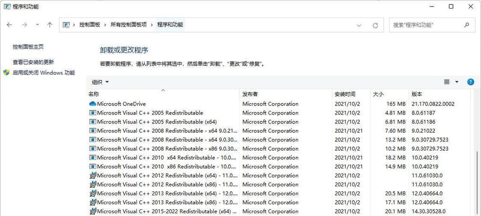Click version 9.0.21022 cell
This screenshot has width=481, height=216.
(x=423, y=131)
